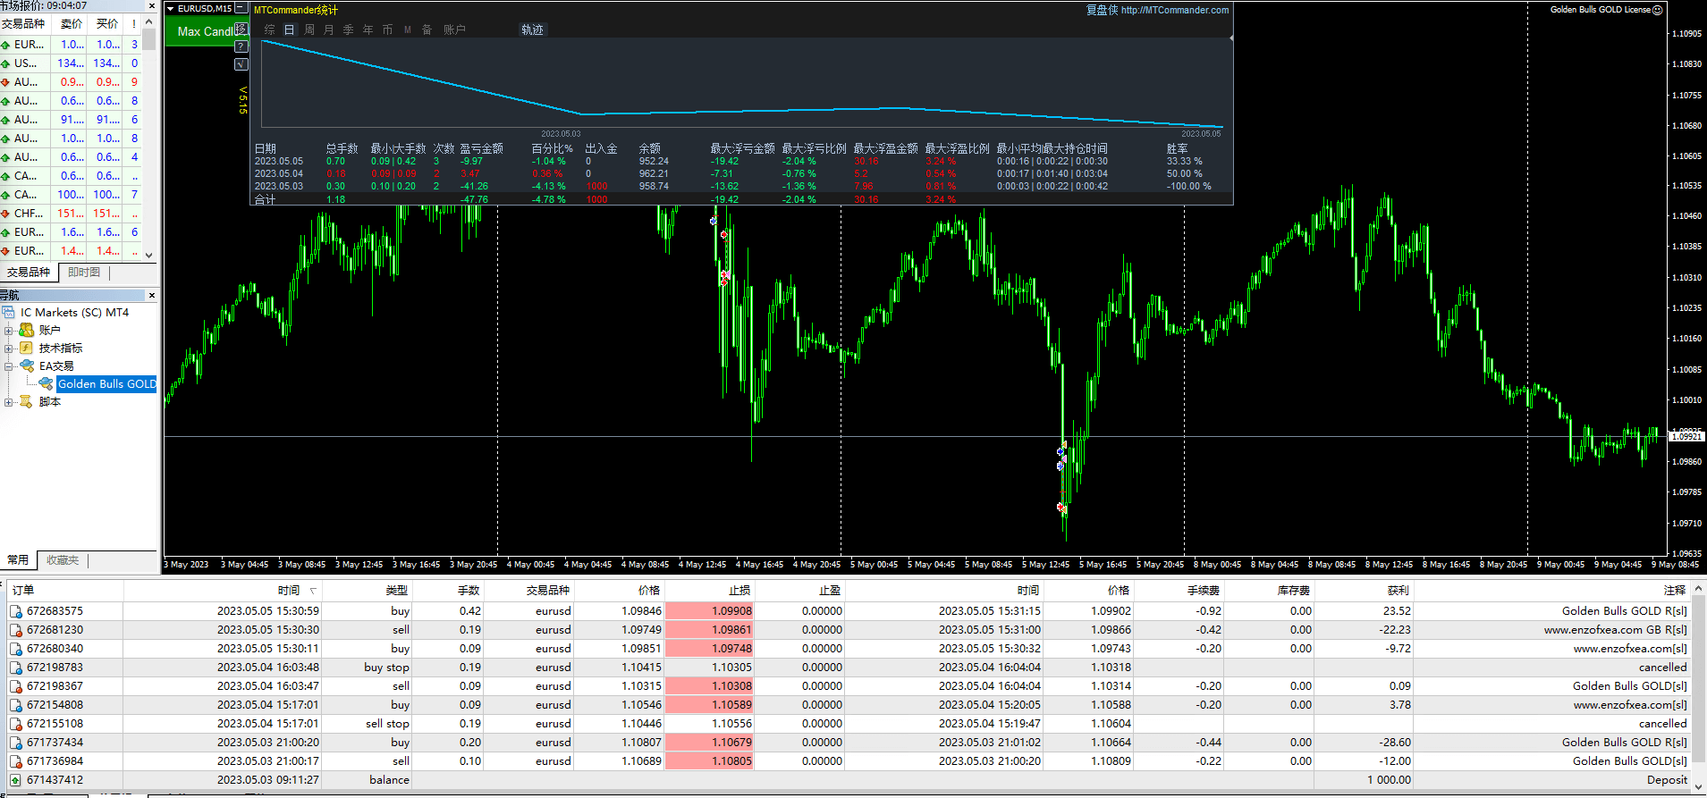Click the IC Markets (SC) MT4 icon
The width and height of the screenshot is (1707, 798).
click(x=9, y=313)
